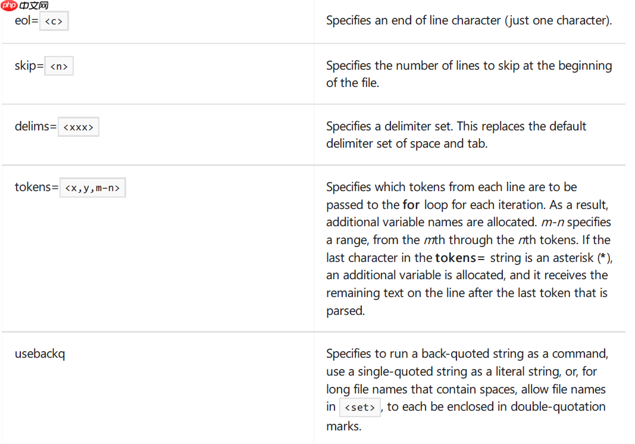This screenshot has height=444, width=635.
Task: Click the <c> code box after eol=
Action: point(54,21)
